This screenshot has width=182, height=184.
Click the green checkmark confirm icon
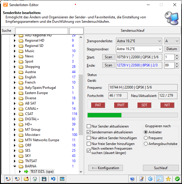point(177,179)
